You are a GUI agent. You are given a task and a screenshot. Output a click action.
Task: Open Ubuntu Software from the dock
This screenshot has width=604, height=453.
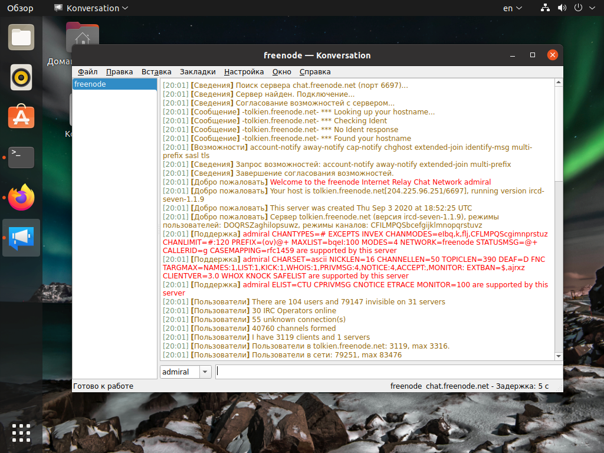[21, 117]
